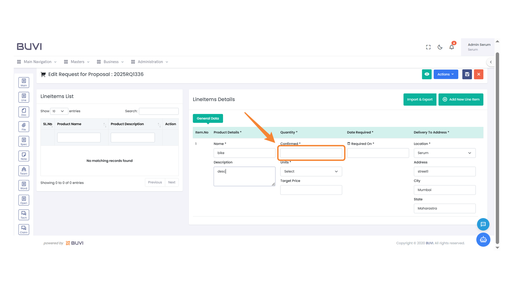The width and height of the screenshot is (514, 289).
Task: Open the Masters menu
Action: [77, 62]
